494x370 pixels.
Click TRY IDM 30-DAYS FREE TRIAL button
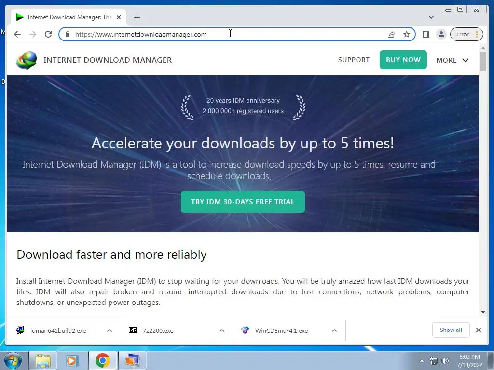[243, 202]
